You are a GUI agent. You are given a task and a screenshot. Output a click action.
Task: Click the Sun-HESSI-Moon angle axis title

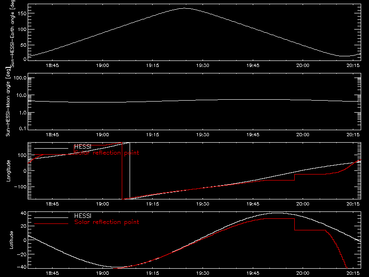click(x=8, y=102)
